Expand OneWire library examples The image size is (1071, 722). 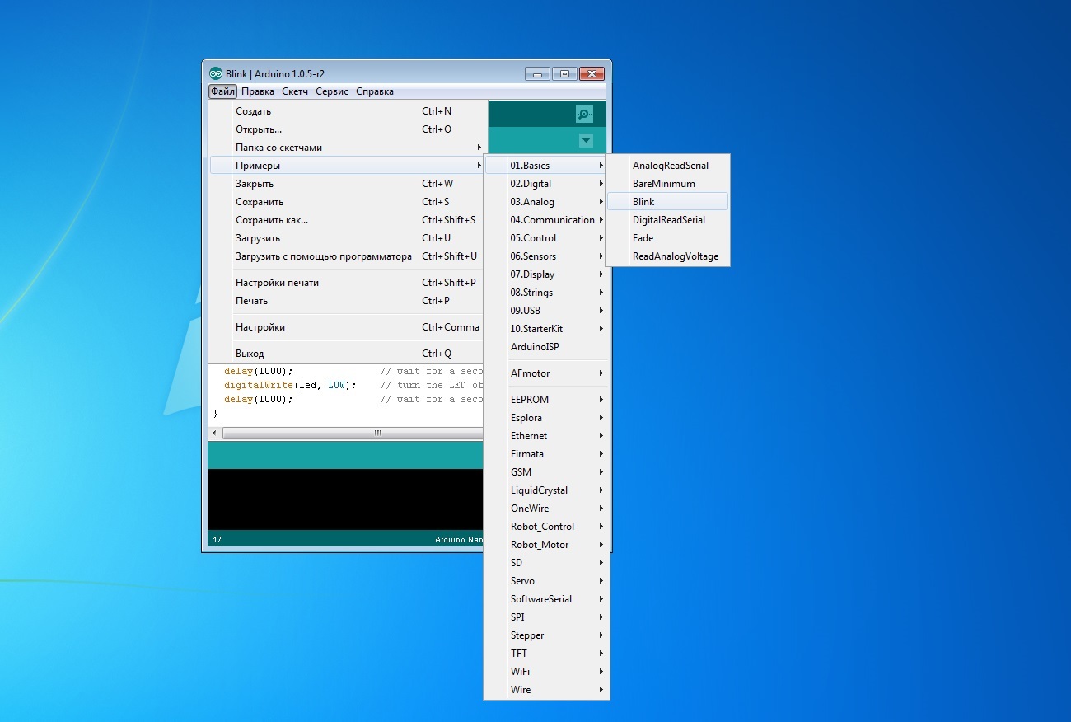pos(546,509)
